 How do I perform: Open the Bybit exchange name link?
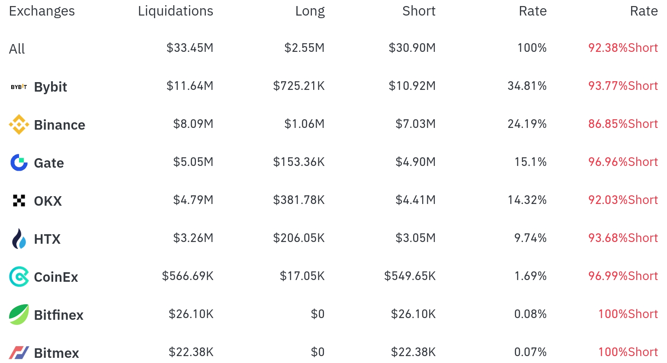(x=50, y=87)
